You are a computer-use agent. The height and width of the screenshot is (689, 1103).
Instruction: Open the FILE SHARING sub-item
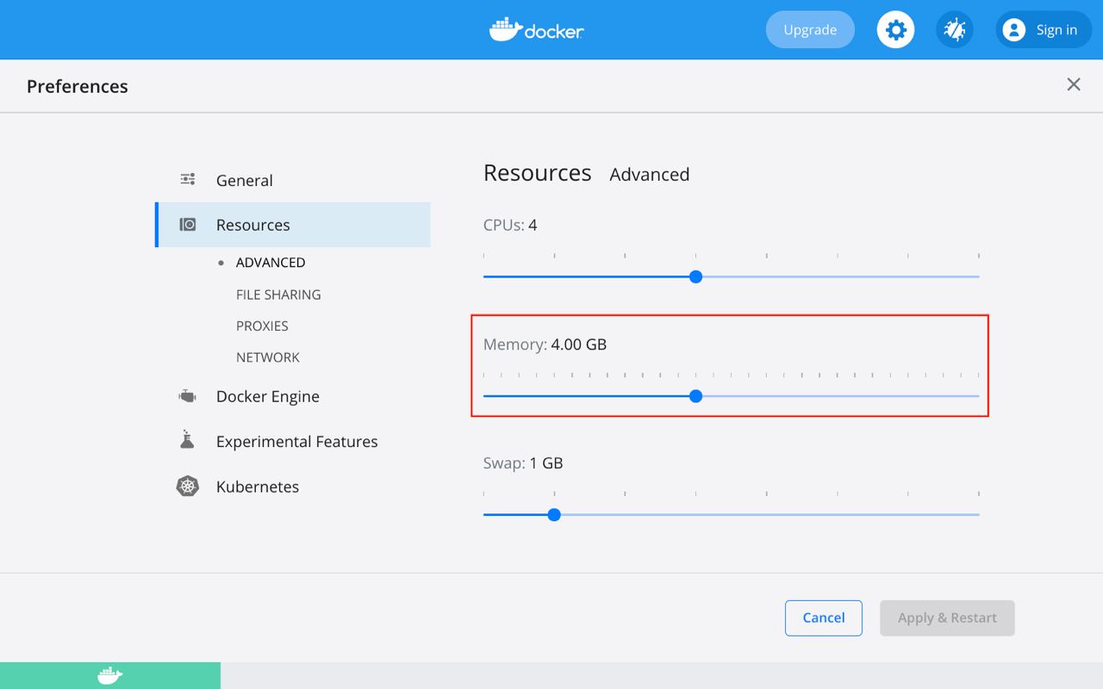(x=278, y=295)
